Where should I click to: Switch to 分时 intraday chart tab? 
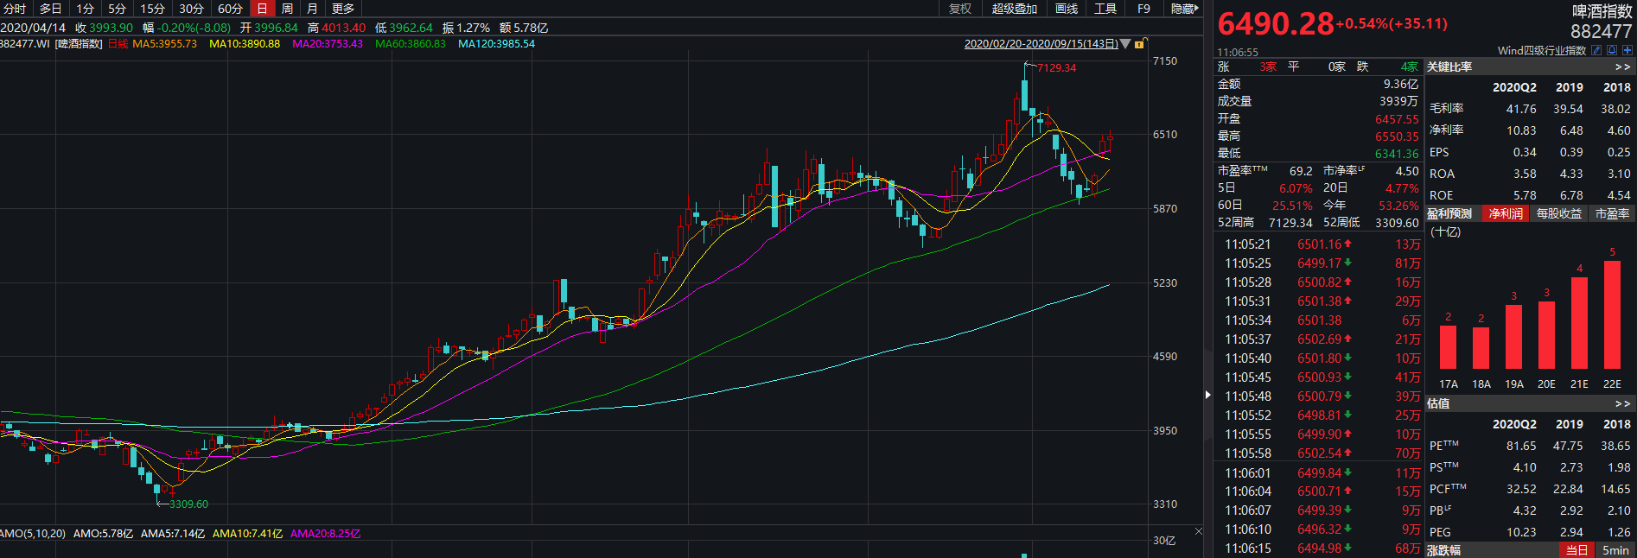point(15,9)
